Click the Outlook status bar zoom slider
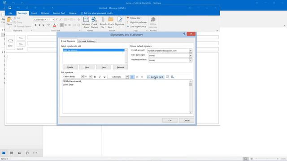 tap(267, 159)
